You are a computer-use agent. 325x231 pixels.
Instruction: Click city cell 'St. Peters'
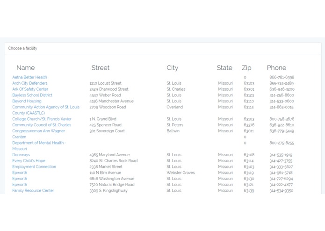[x=175, y=125]
